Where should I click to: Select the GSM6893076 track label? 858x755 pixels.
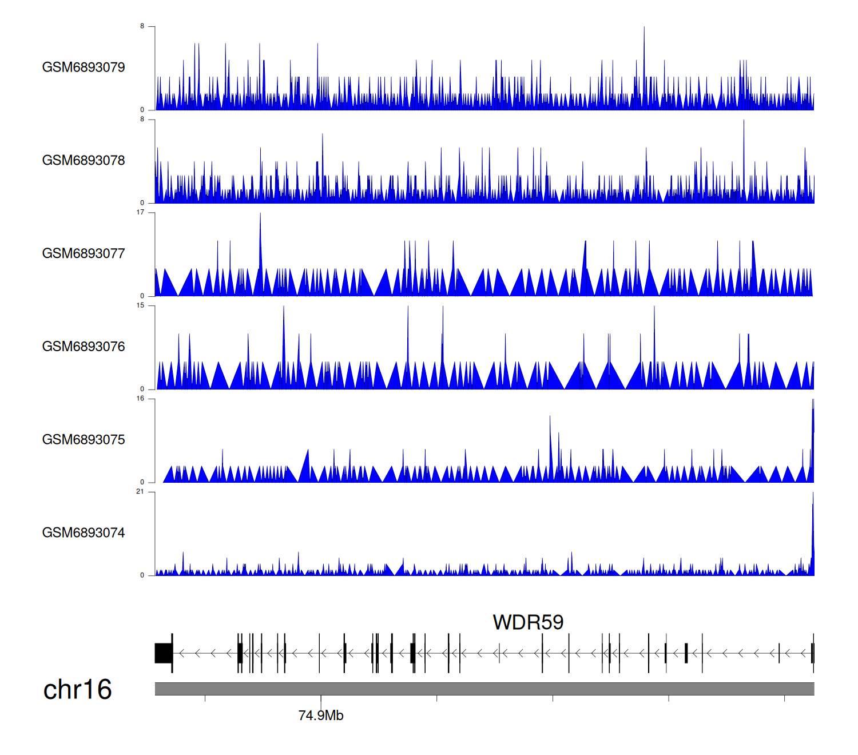(84, 347)
